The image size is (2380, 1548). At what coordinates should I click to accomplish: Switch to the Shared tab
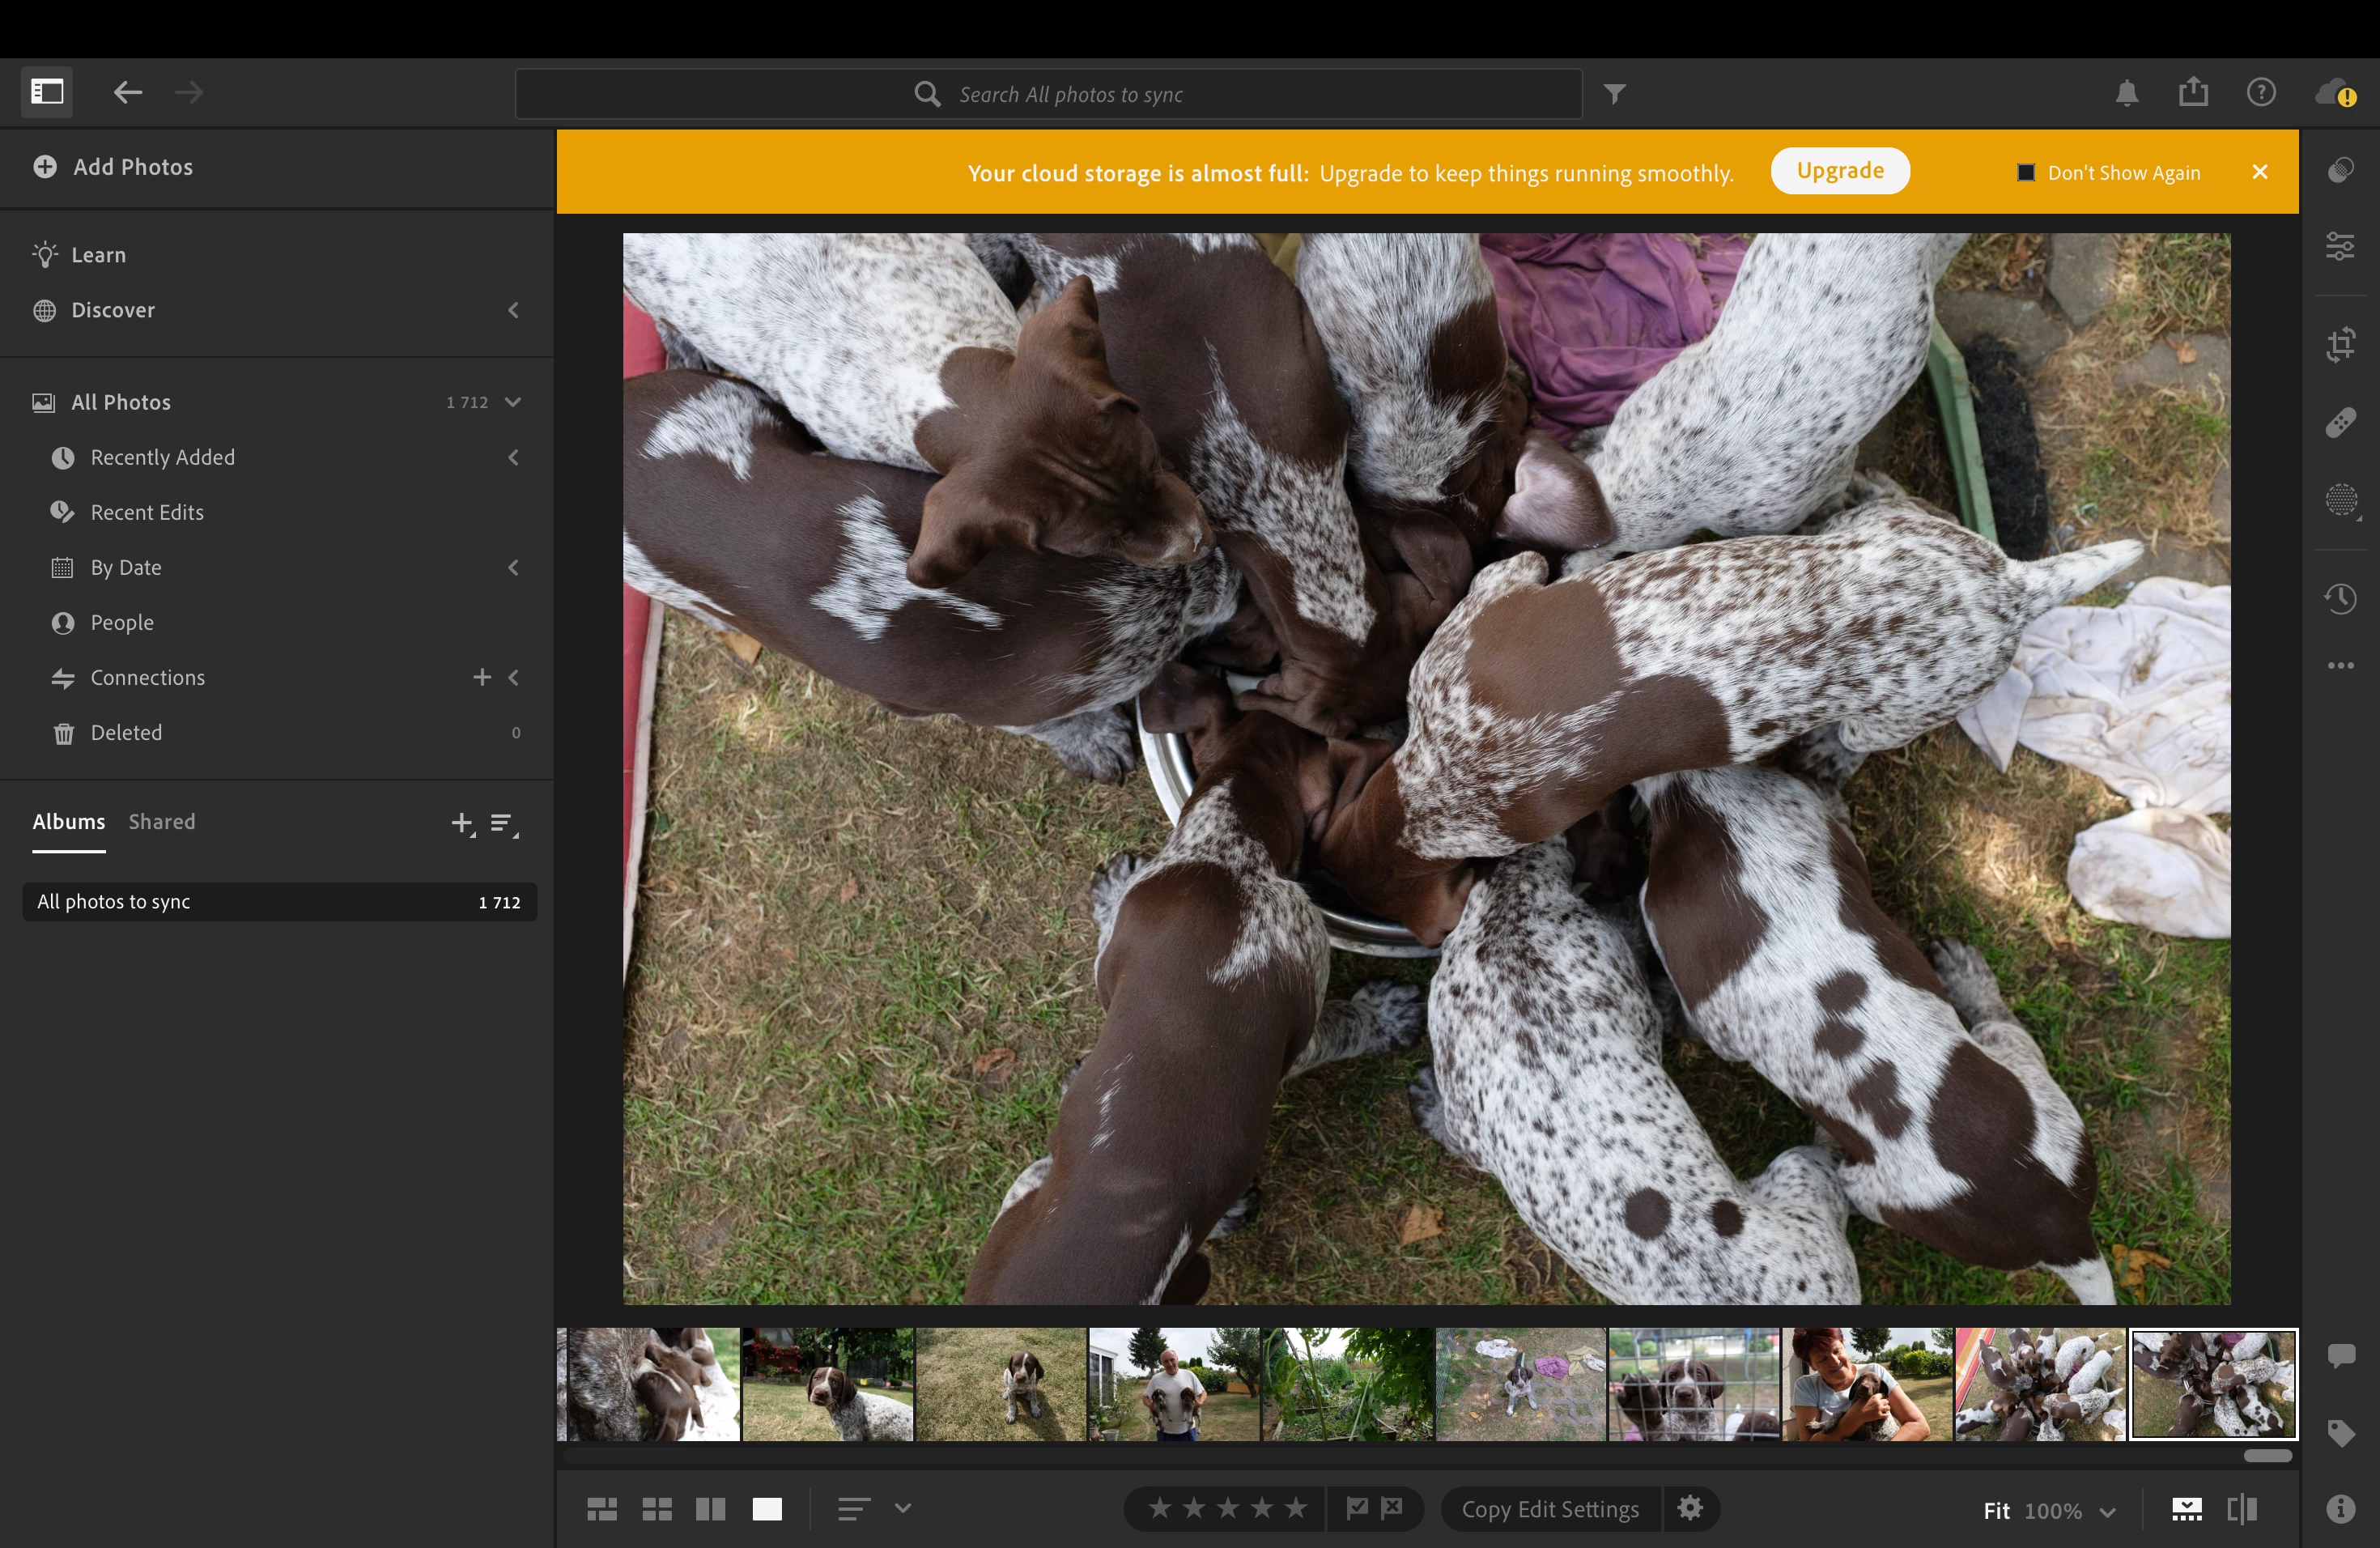tap(162, 822)
